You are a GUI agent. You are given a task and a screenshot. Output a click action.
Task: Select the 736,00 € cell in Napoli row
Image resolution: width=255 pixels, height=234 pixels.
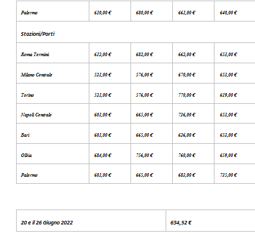[x=186, y=115]
